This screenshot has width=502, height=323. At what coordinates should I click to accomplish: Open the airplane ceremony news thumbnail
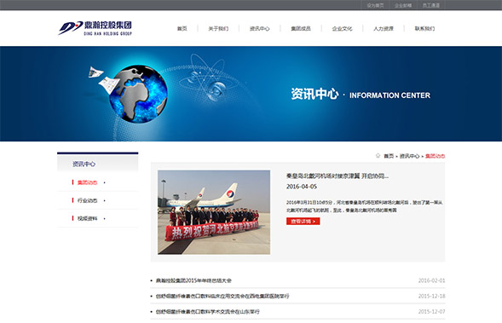[214, 212]
